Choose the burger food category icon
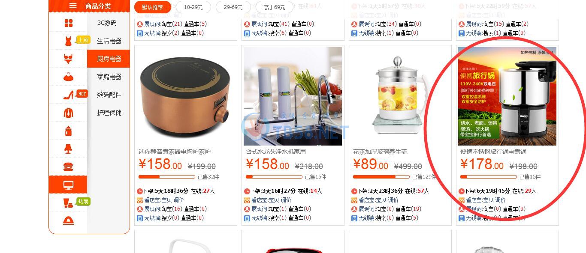The image size is (586, 253). click(68, 167)
